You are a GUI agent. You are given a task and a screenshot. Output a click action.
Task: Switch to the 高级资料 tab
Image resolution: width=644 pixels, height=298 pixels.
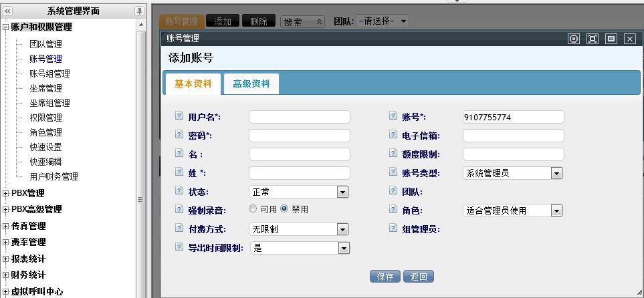pos(251,84)
